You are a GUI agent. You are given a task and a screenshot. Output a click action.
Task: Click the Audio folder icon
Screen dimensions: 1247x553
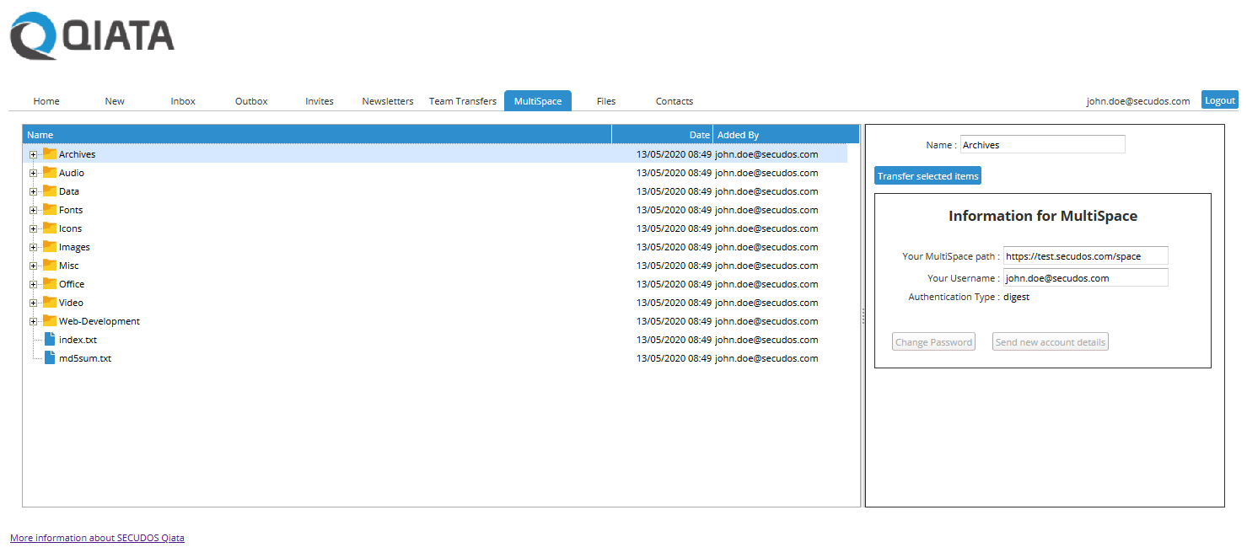pos(50,173)
